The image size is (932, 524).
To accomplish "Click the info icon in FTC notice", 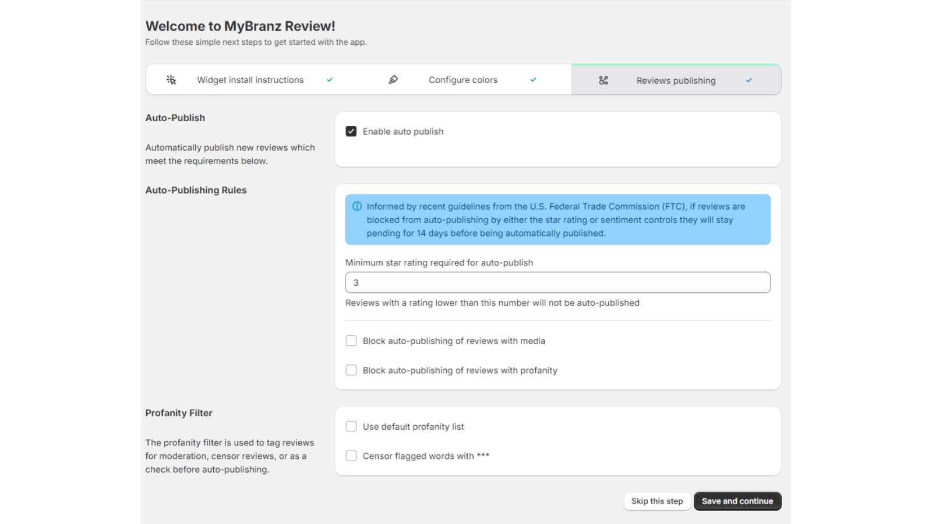I will pyautogui.click(x=357, y=206).
